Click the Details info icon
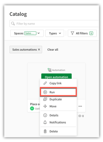 [45, 115]
